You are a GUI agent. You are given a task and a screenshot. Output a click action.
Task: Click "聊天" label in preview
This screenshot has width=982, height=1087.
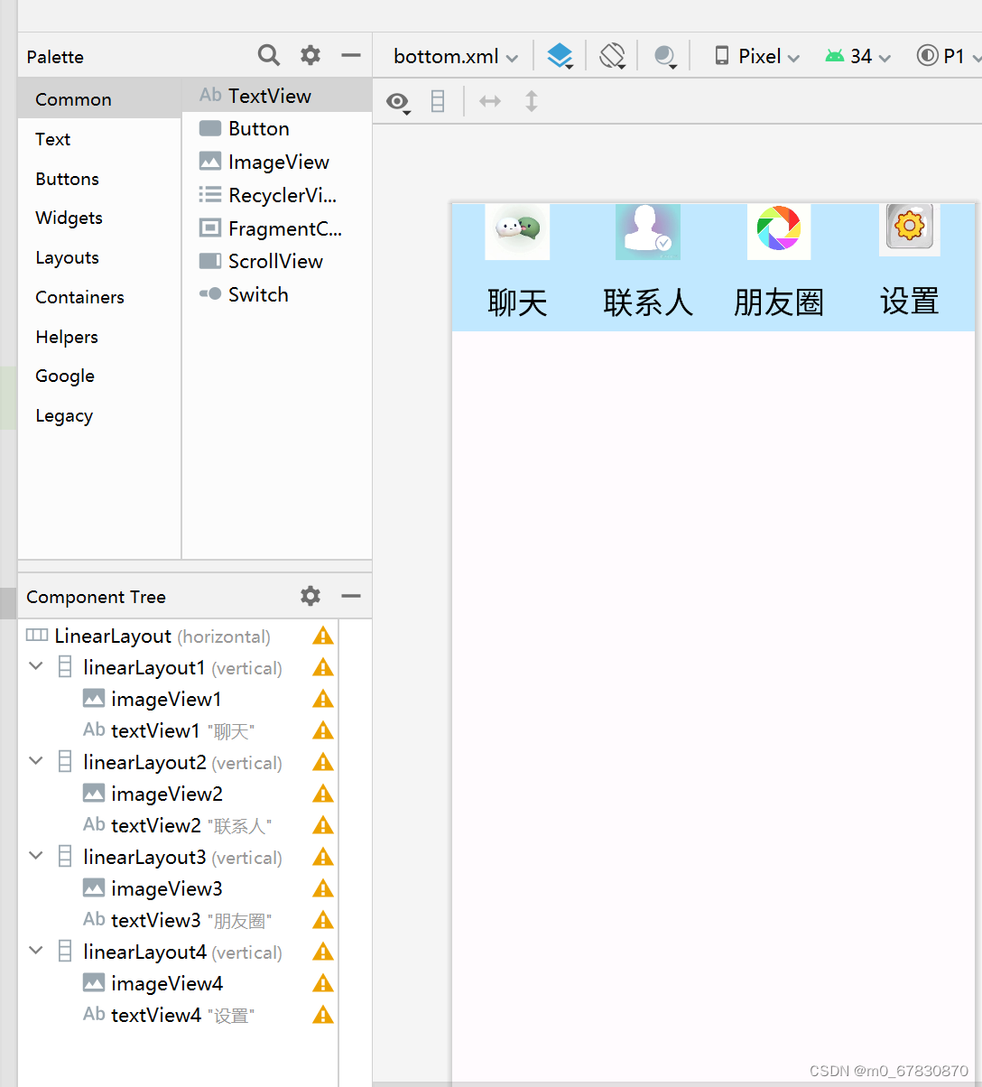(517, 302)
